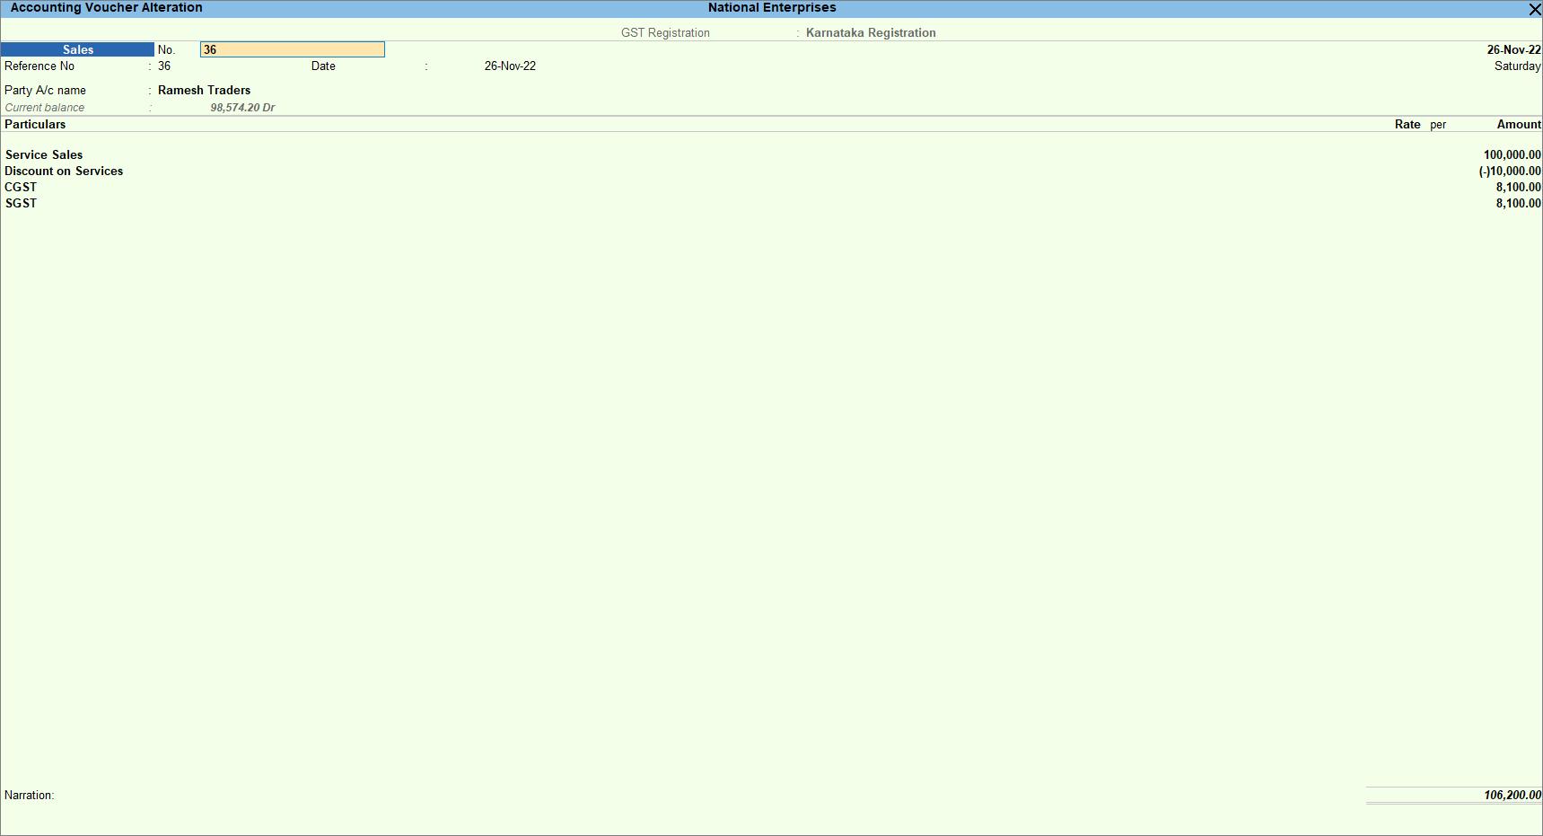Viewport: 1543px width, 836px height.
Task: Click the SGST amount 8,100.00
Action: (x=1518, y=204)
